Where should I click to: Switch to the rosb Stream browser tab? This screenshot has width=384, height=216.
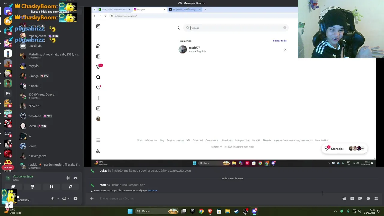click(114, 10)
